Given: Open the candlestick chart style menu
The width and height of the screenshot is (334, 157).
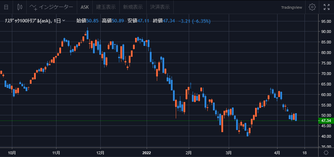Looking at the screenshot, I should click(x=20, y=7).
